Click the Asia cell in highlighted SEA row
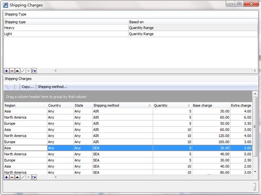The image size is (261, 195). (x=26, y=148)
